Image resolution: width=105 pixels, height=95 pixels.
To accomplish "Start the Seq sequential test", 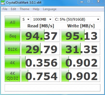I will (12, 35).
